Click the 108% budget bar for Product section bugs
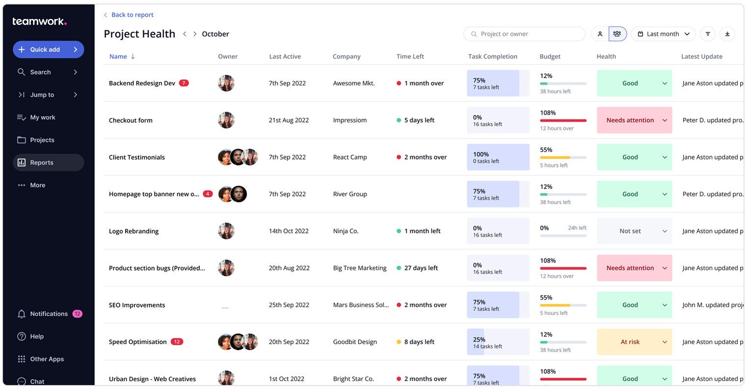746x389 pixels. 563,268
